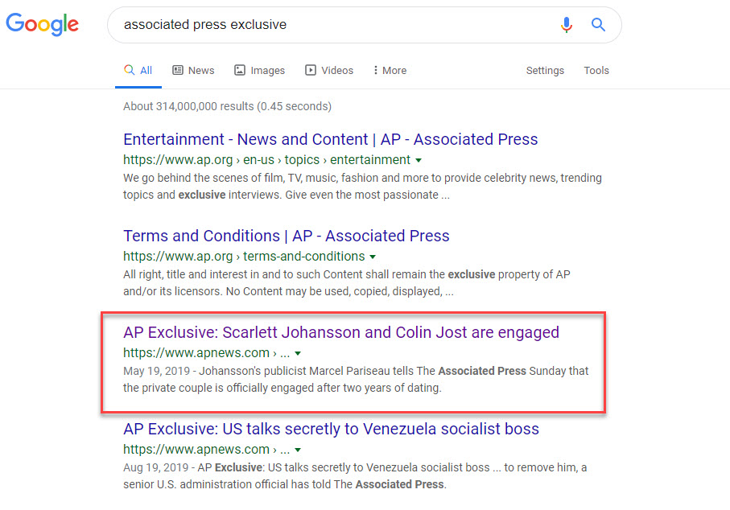
Task: Open Terms and Conditions AP result
Action: click(286, 236)
